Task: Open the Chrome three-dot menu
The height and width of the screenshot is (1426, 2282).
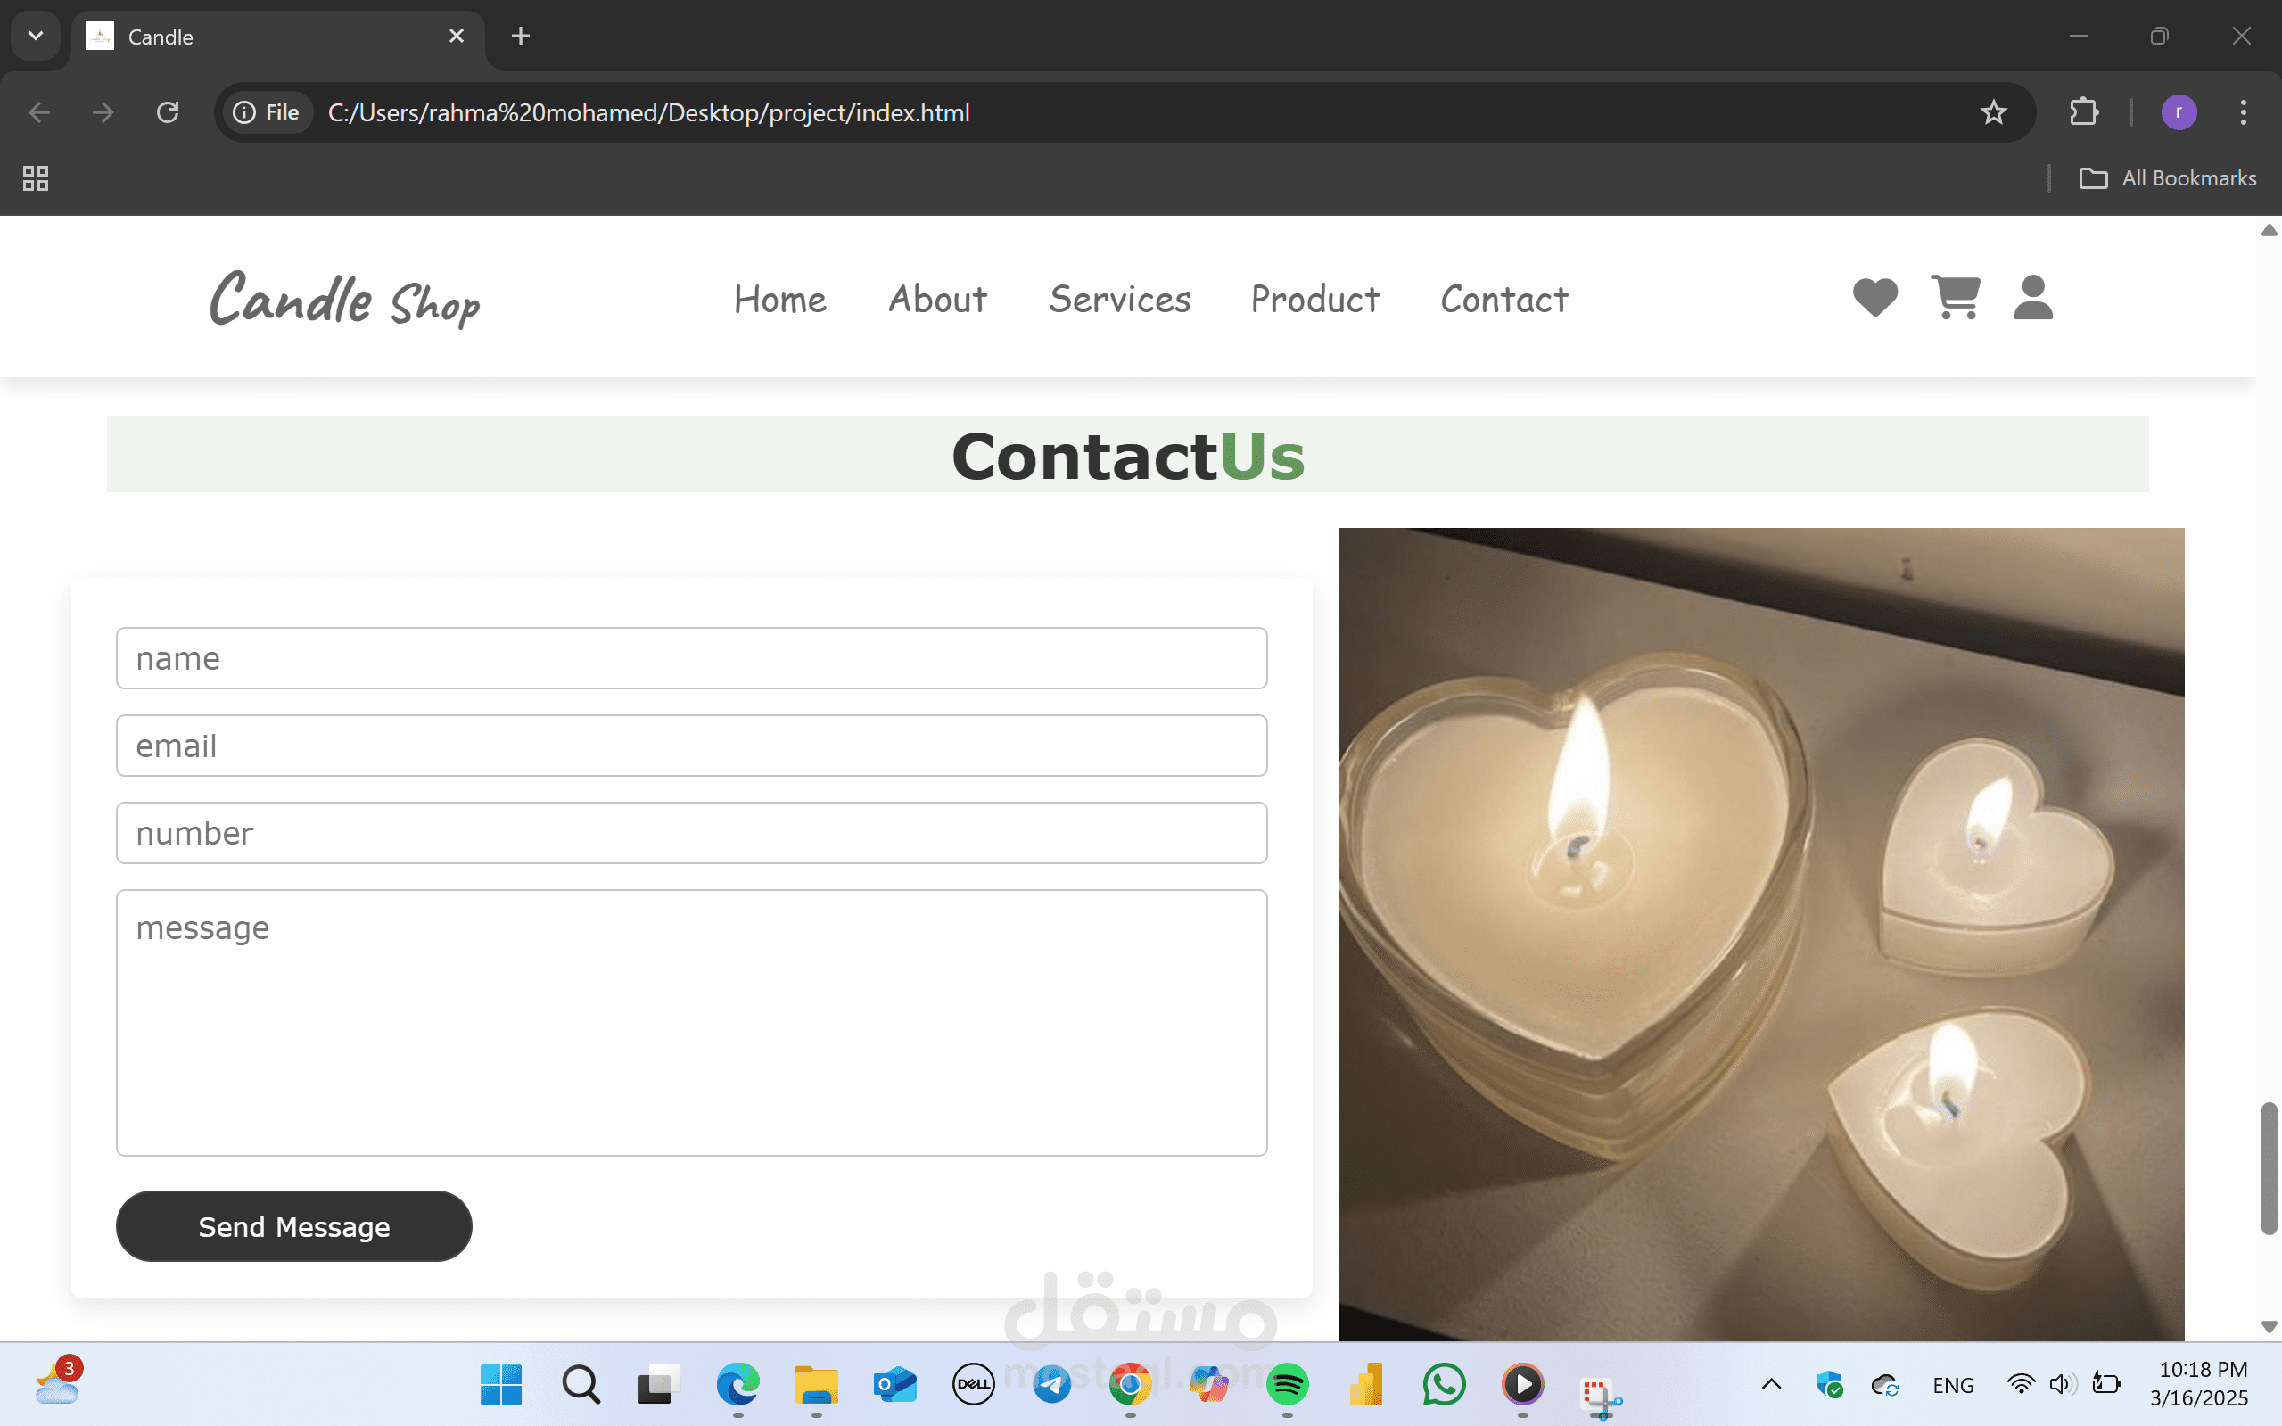Action: (2244, 113)
